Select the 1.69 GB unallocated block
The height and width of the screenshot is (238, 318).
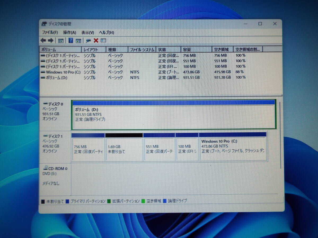tap(124, 147)
